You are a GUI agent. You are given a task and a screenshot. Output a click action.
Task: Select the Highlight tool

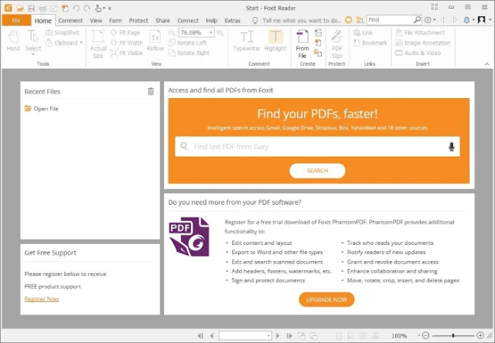[x=275, y=40]
